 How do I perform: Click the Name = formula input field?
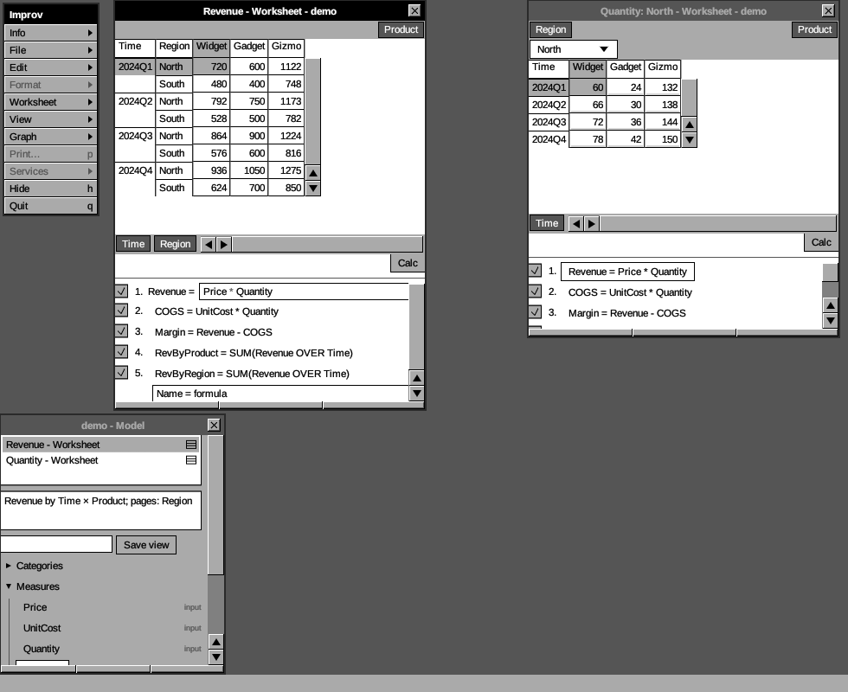[280, 394]
